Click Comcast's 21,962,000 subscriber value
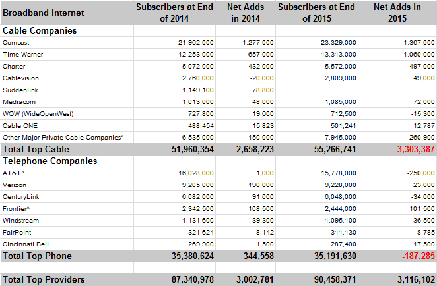 coord(196,43)
